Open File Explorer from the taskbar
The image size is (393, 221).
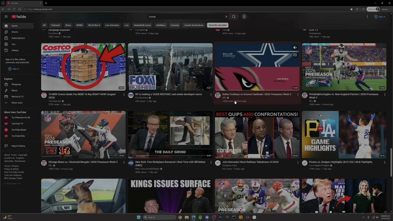click(187, 217)
